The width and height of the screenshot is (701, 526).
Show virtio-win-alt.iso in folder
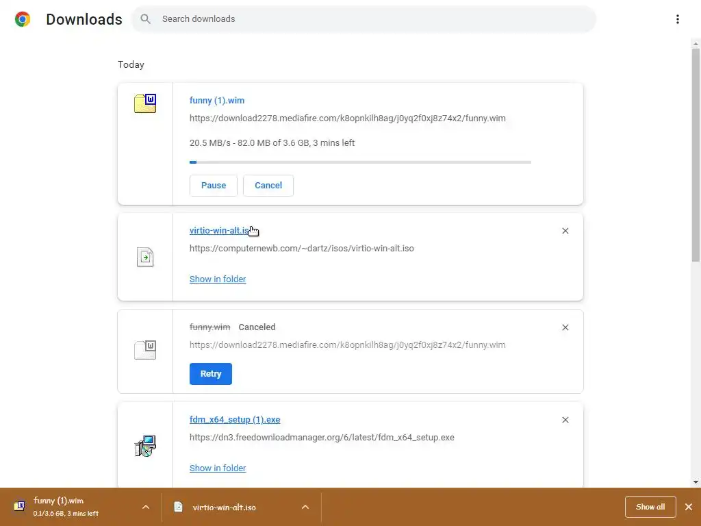pos(218,279)
